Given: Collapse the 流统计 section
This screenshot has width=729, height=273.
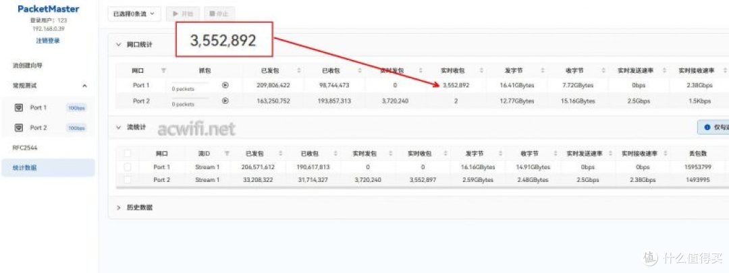Looking at the screenshot, I should pyautogui.click(x=118, y=127).
